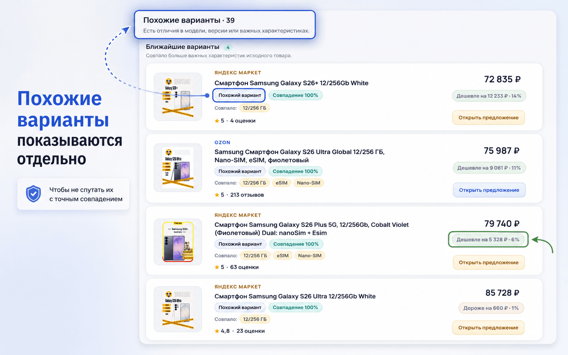Open the offer priced 79 740 ₽
The height and width of the screenshot is (355, 568).
(x=488, y=263)
